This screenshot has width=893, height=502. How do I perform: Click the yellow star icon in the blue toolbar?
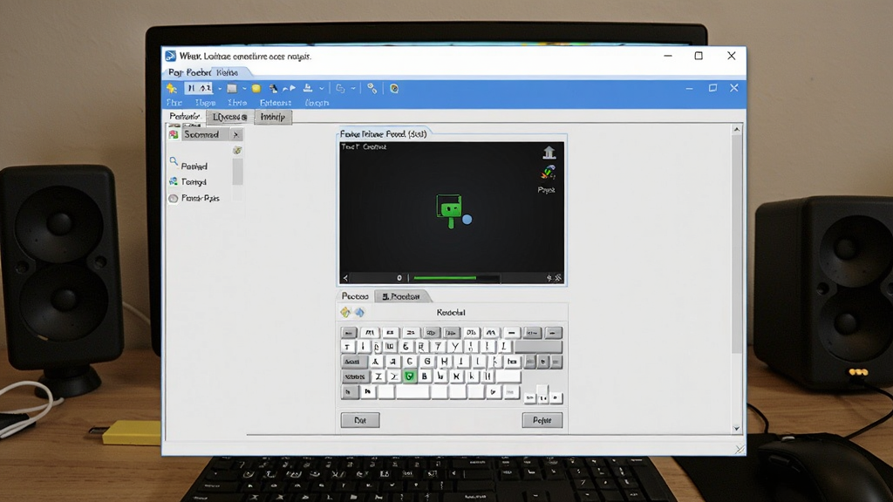(172, 88)
